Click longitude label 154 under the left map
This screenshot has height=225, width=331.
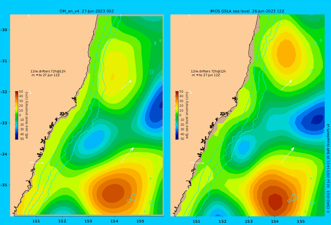pyautogui.click(x=114, y=221)
